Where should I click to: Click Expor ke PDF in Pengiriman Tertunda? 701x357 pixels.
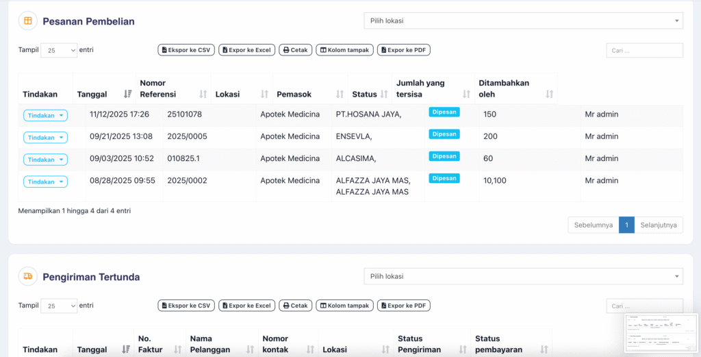tap(403, 306)
